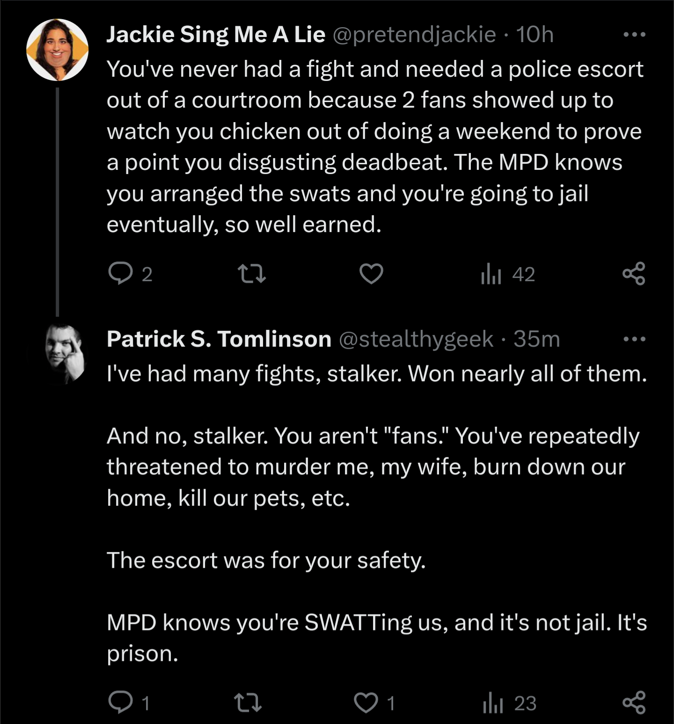Share Jackie's tweet using share icon

click(x=634, y=274)
